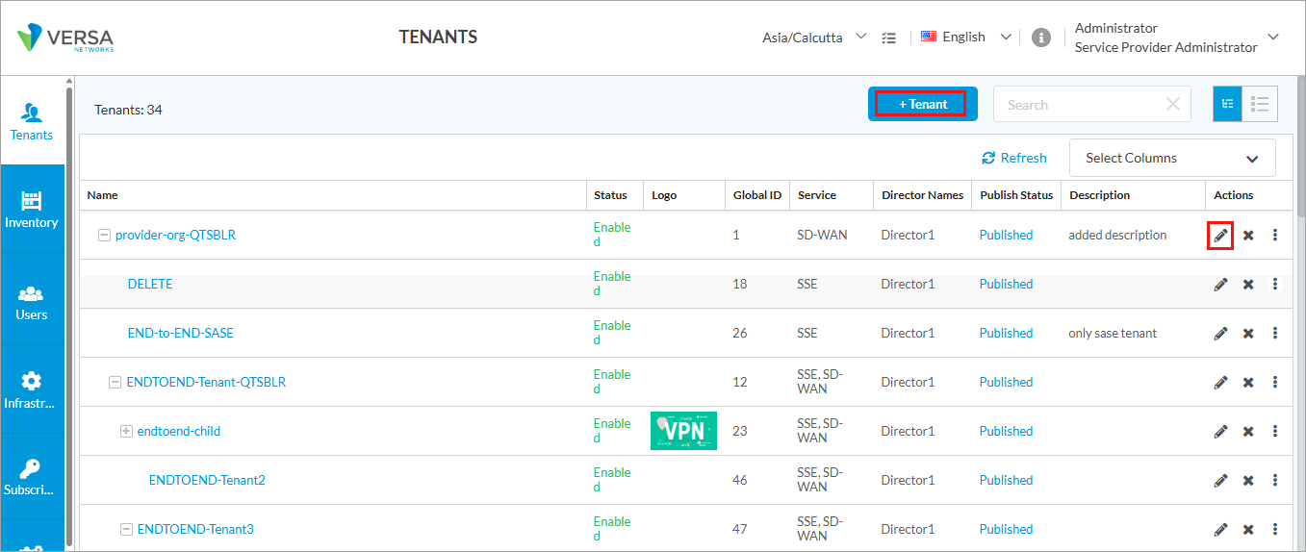Remove END-to-END-SASE tenant with X icon
Image resolution: width=1306 pixels, height=552 pixels.
(1248, 334)
